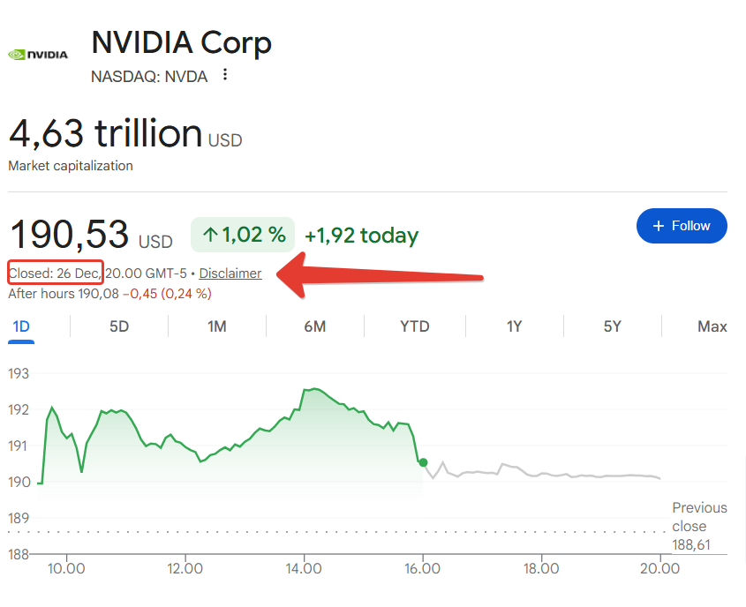Click the NASDAQ: NVDA ticker text
Image resolution: width=746 pixels, height=607 pixels.
point(148,77)
